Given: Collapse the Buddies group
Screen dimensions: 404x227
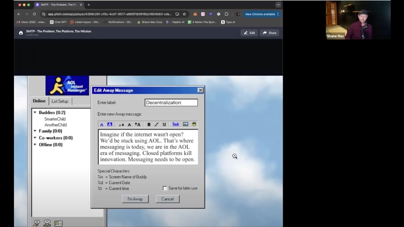Looking at the screenshot, I should tap(35, 113).
